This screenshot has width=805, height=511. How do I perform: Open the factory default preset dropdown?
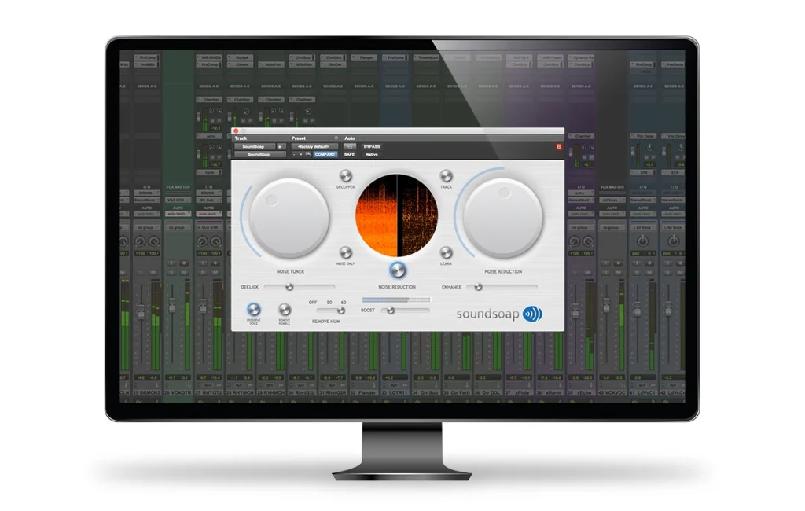pos(314,145)
